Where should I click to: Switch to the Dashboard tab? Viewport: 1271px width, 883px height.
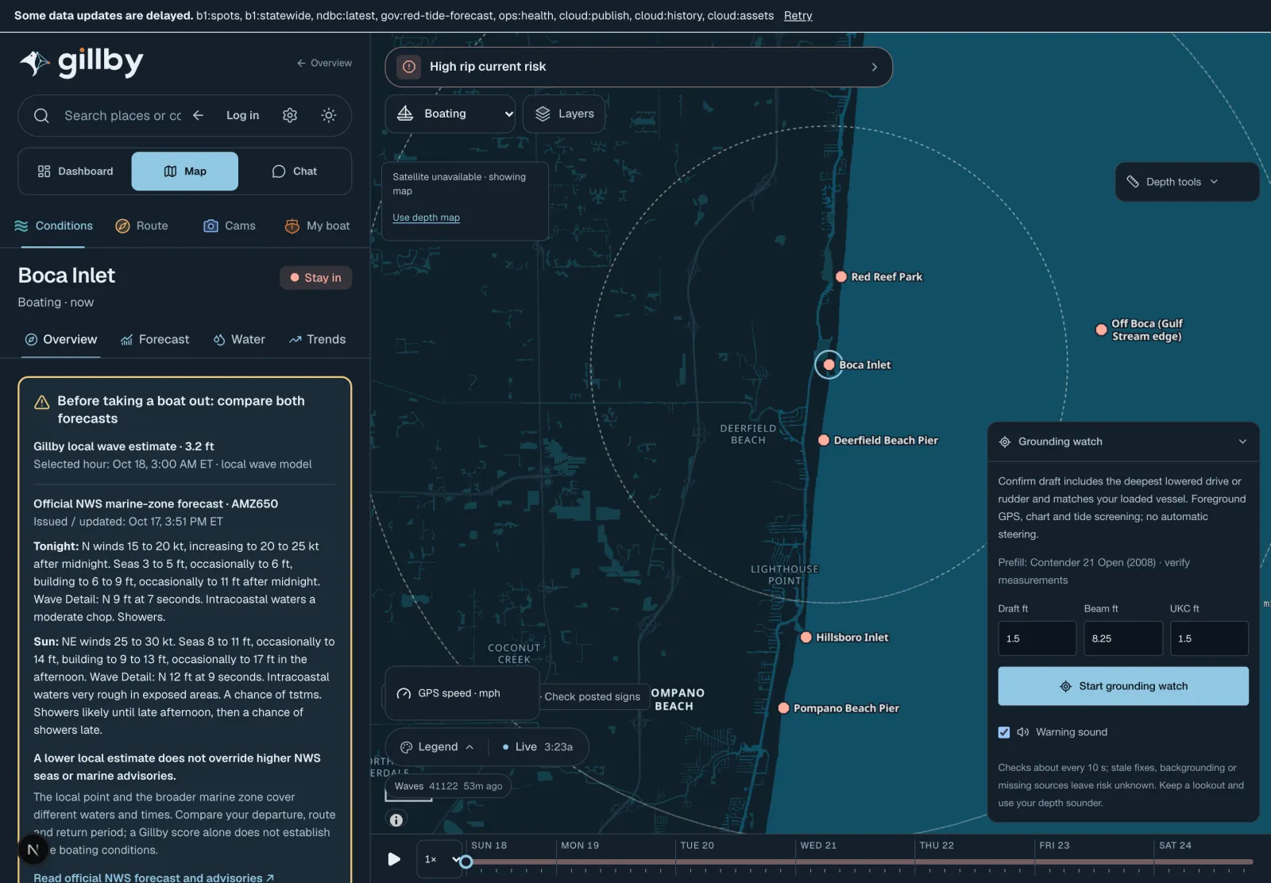75,172
